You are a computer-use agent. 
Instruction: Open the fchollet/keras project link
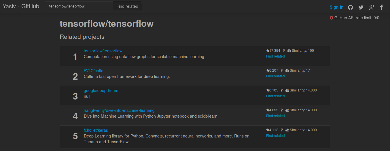pyautogui.click(x=96, y=130)
